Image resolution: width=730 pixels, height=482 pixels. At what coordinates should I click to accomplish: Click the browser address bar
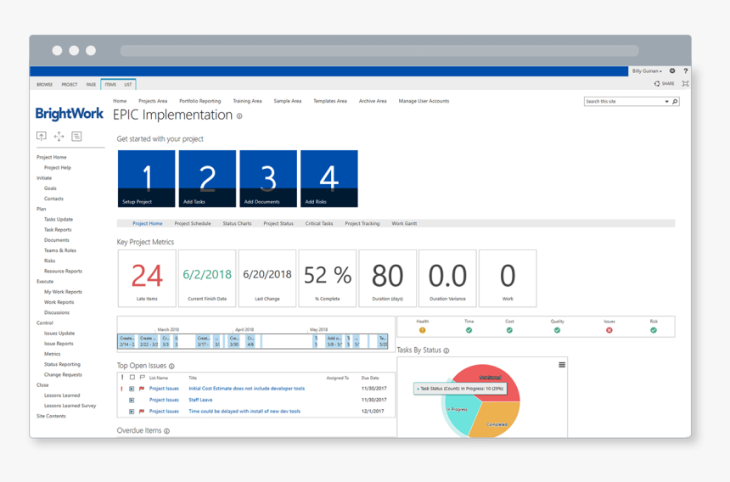[379, 50]
